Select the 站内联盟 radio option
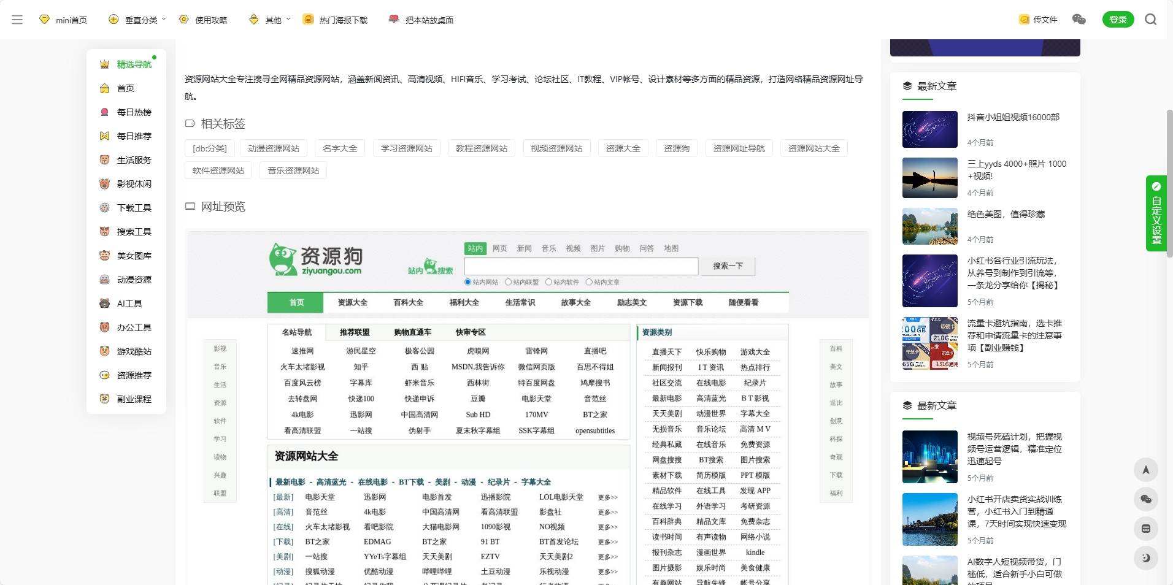This screenshot has width=1173, height=585. (508, 282)
